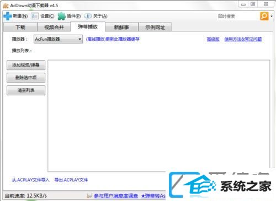This screenshot has height=201, width=276.
Task: Open the 示例网址 tab
Action: (x=155, y=28)
